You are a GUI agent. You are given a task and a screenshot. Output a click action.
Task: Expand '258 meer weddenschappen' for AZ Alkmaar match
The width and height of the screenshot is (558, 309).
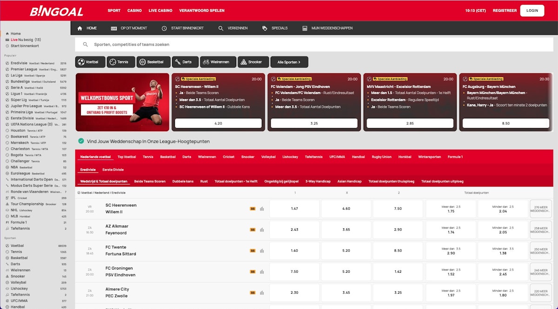click(541, 230)
